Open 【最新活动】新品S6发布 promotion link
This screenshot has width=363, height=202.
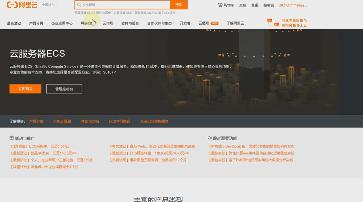click(43, 153)
